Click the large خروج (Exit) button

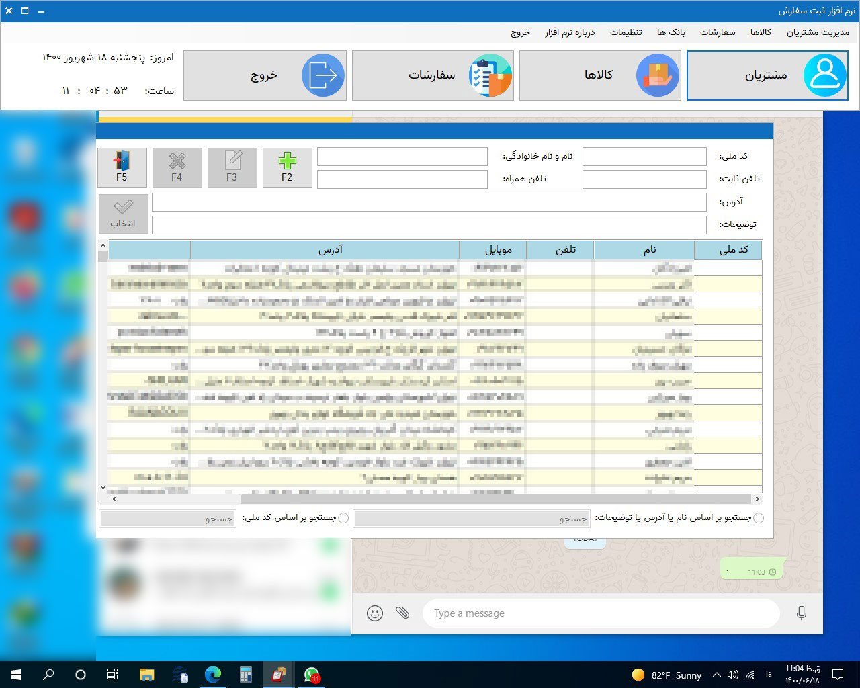pyautogui.click(x=265, y=75)
